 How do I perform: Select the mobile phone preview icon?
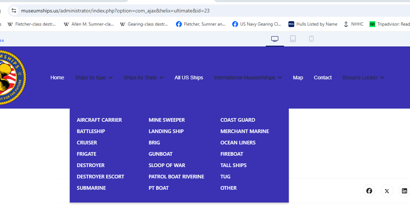(x=311, y=39)
